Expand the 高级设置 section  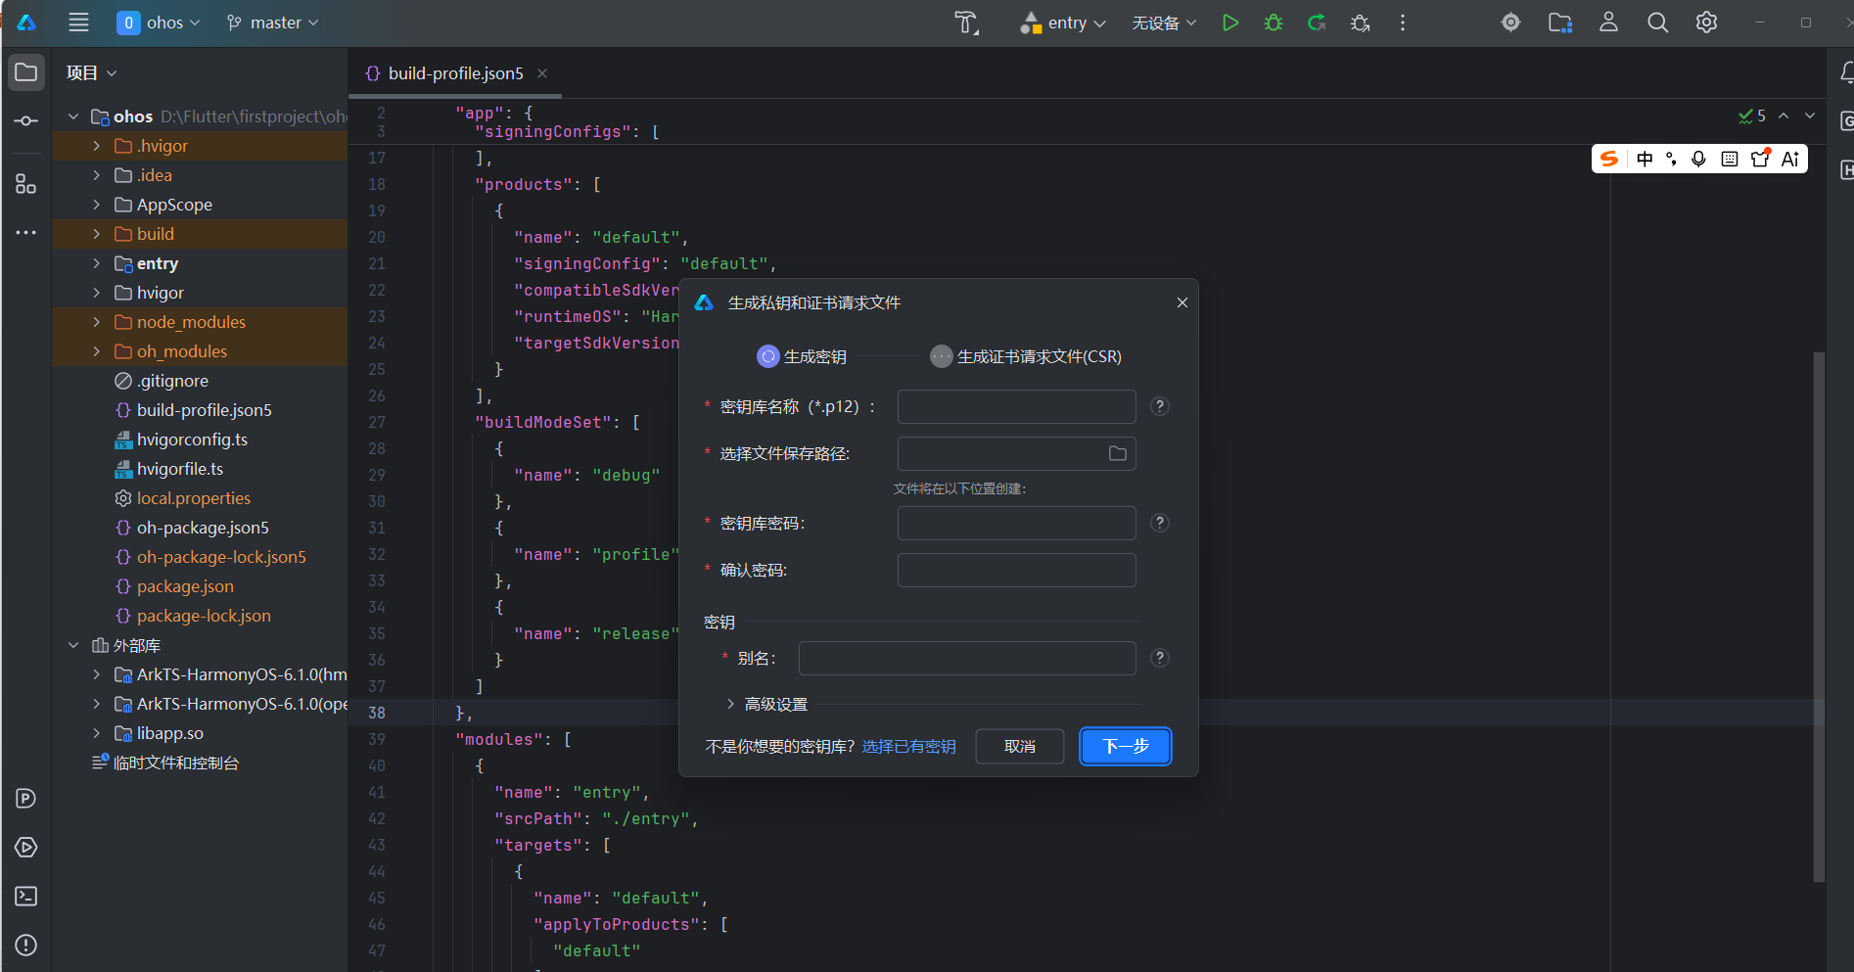click(767, 704)
